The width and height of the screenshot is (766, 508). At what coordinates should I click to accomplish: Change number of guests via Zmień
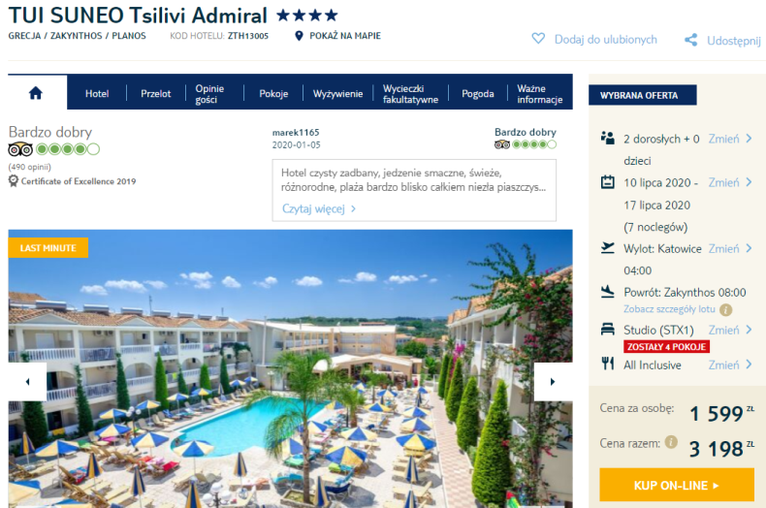click(x=730, y=139)
